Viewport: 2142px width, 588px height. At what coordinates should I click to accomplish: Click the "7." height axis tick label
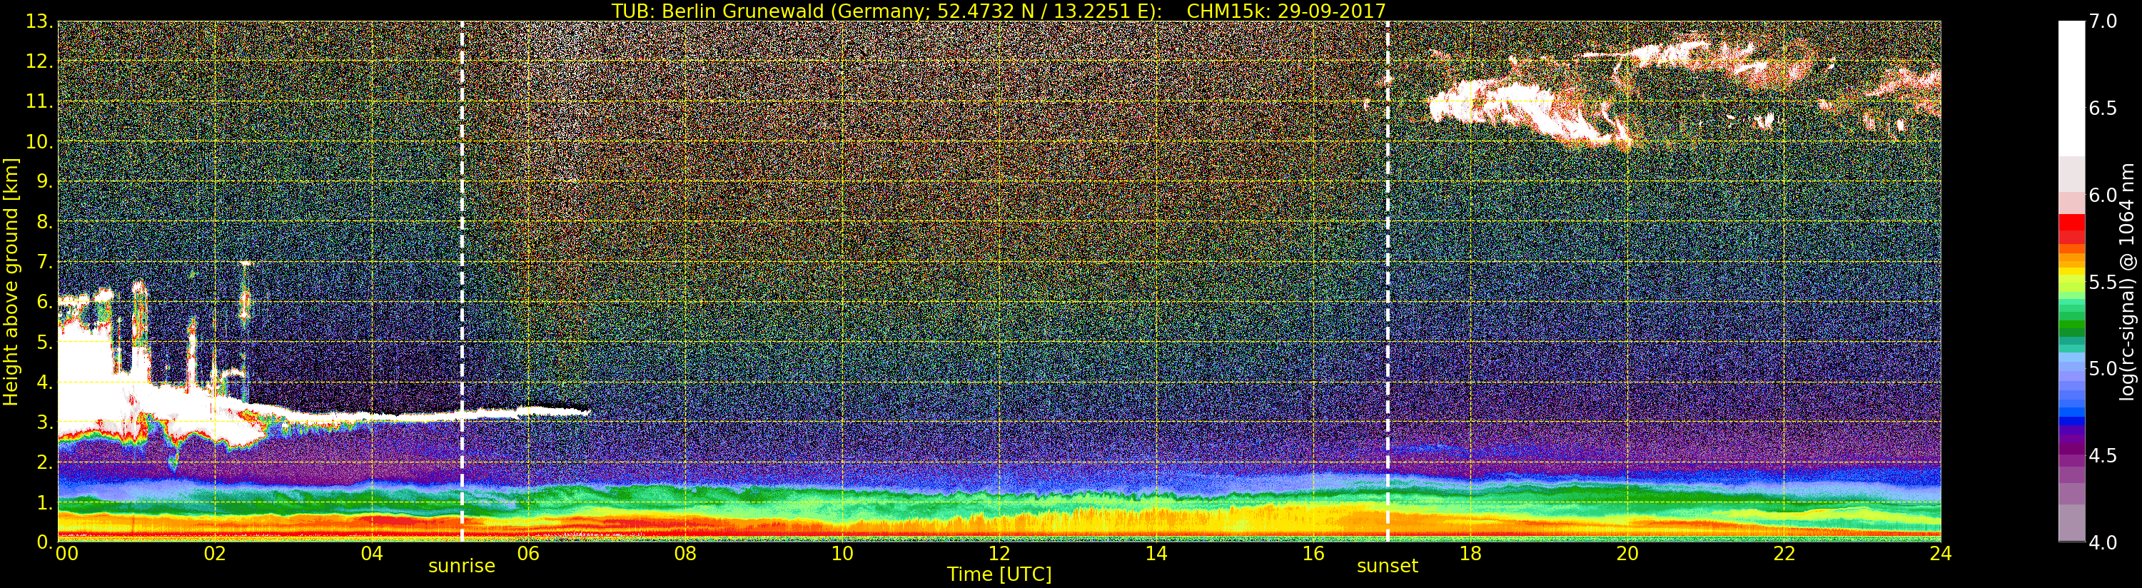44,262
